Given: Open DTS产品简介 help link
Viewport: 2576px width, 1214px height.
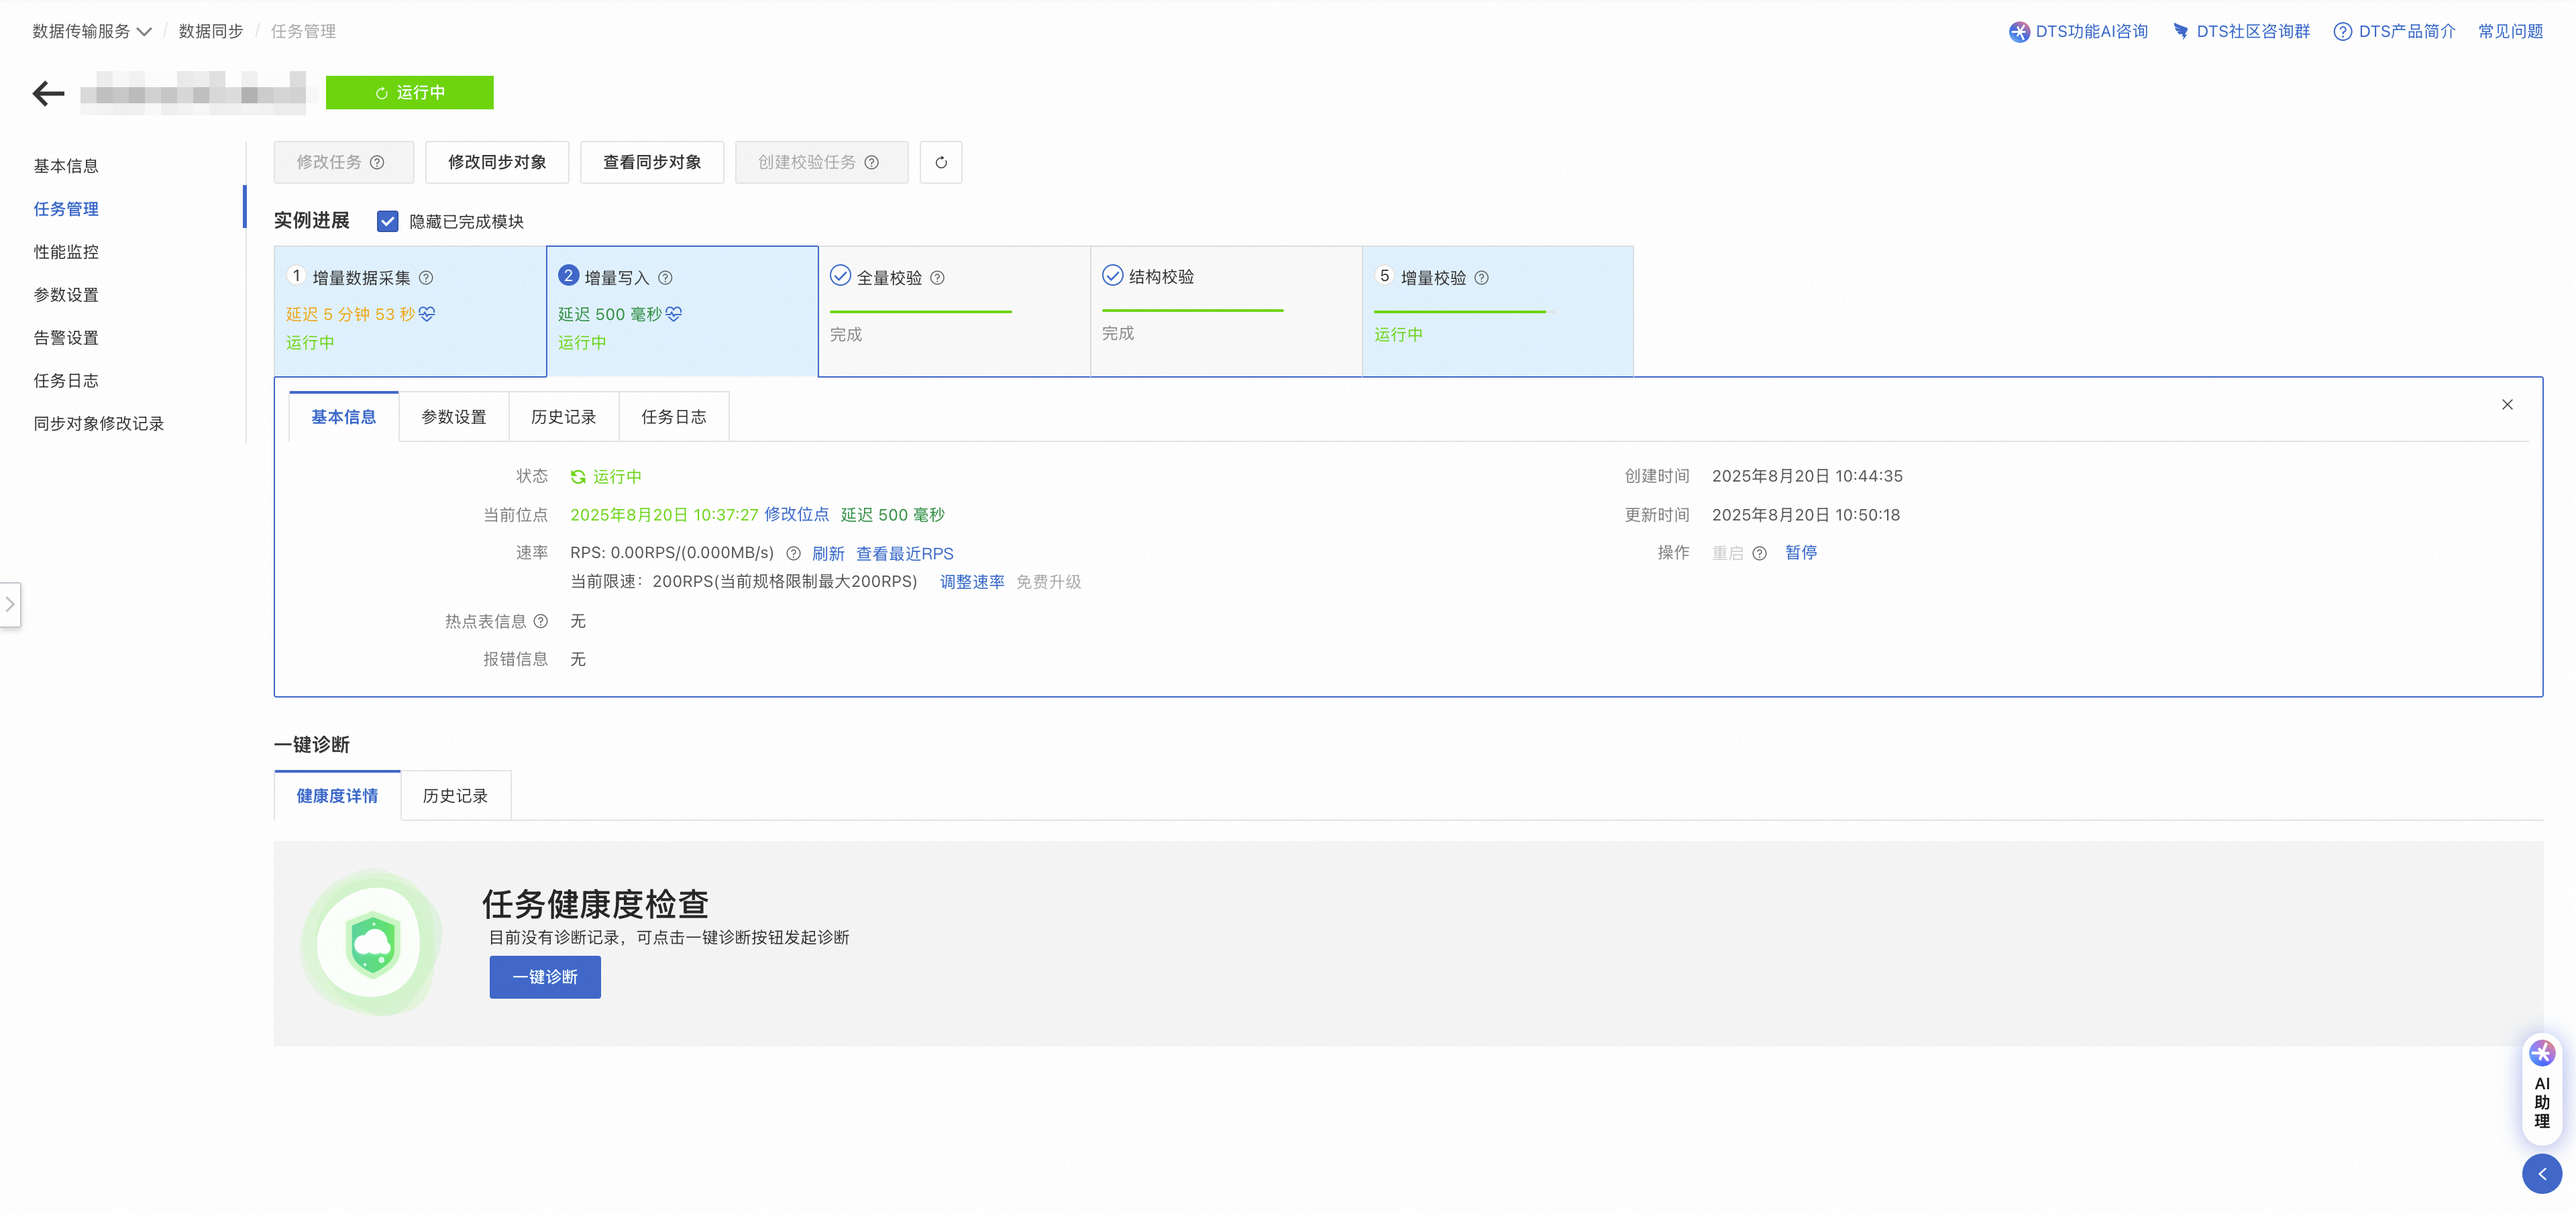Looking at the screenshot, I should [x=2394, y=32].
